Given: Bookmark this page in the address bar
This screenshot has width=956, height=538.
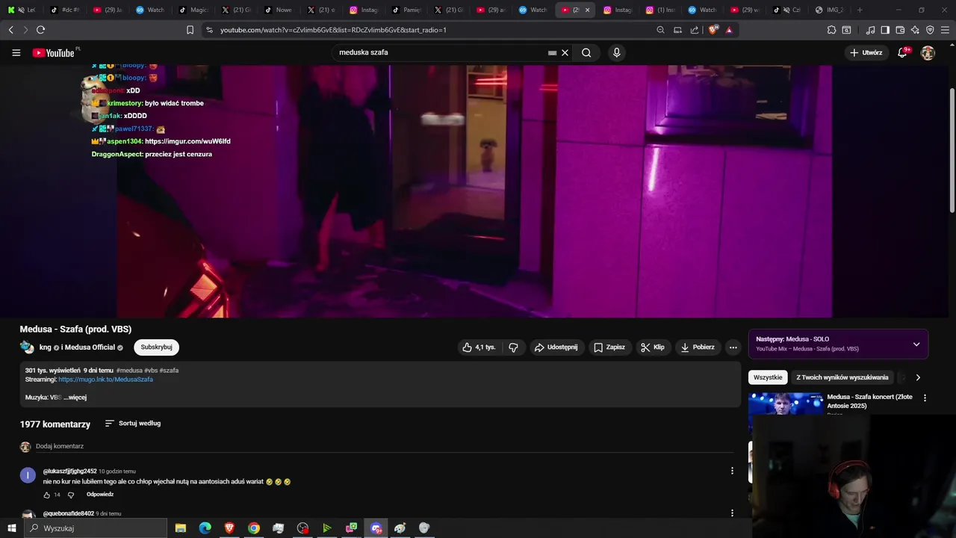Looking at the screenshot, I should [x=190, y=30].
